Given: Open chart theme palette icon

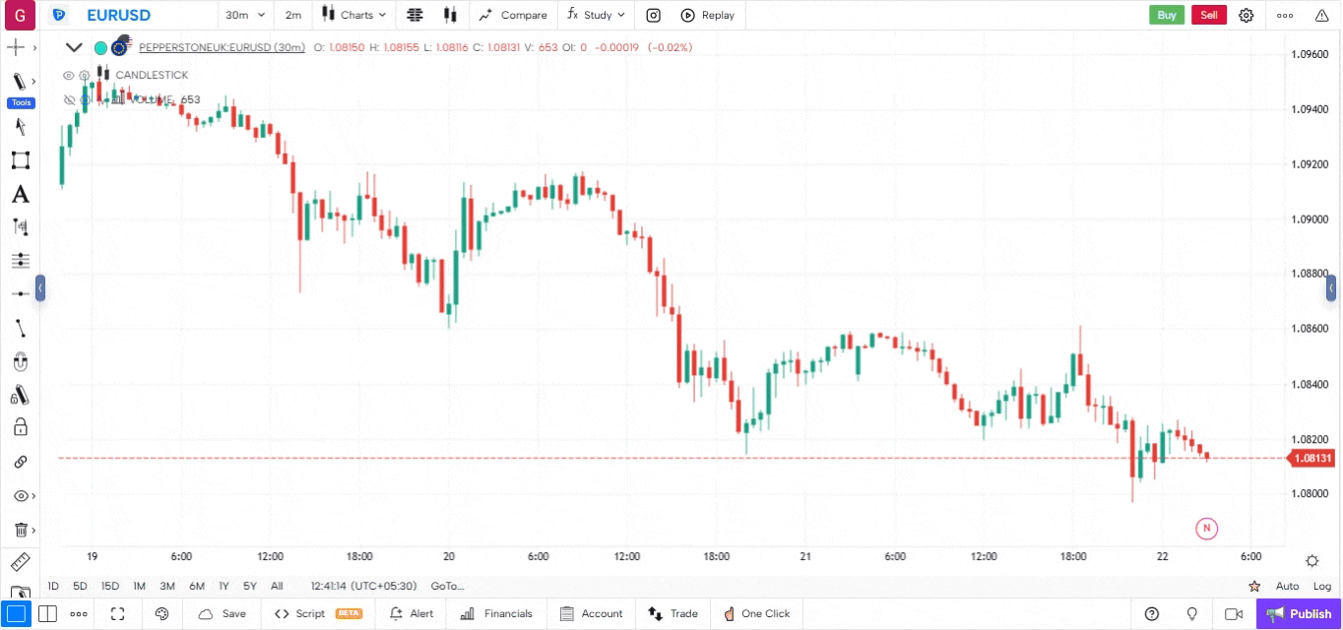Looking at the screenshot, I should pyautogui.click(x=162, y=614).
